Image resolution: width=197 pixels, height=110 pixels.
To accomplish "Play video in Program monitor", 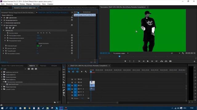I will (148, 61).
